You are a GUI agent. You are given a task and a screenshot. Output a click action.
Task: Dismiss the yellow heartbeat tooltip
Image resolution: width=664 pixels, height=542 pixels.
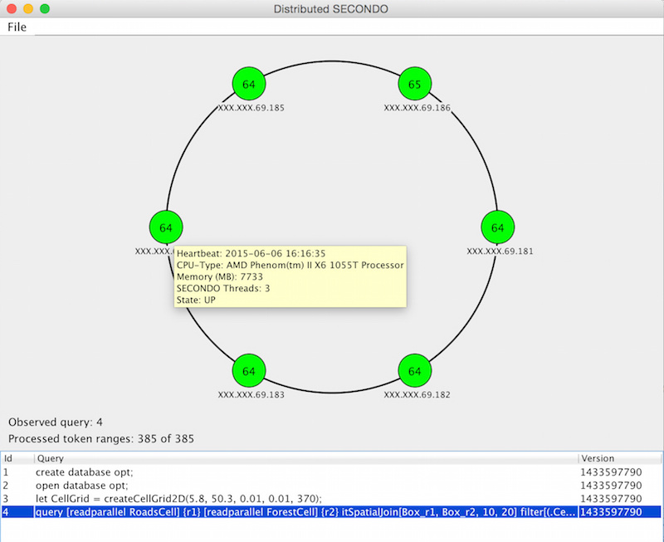[x=290, y=278]
